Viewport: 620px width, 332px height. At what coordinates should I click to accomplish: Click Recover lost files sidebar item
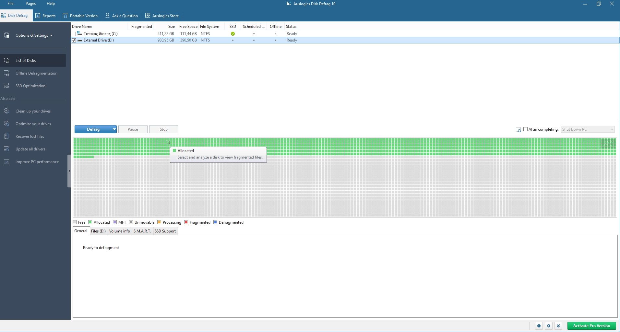pos(30,136)
